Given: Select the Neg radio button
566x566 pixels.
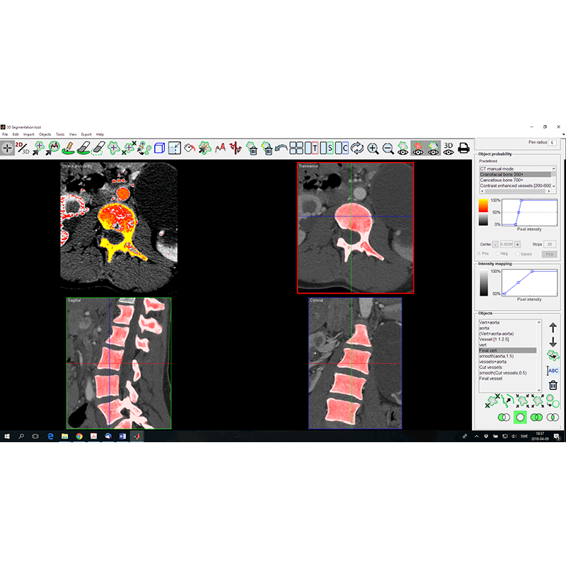Looking at the screenshot, I should (x=498, y=254).
